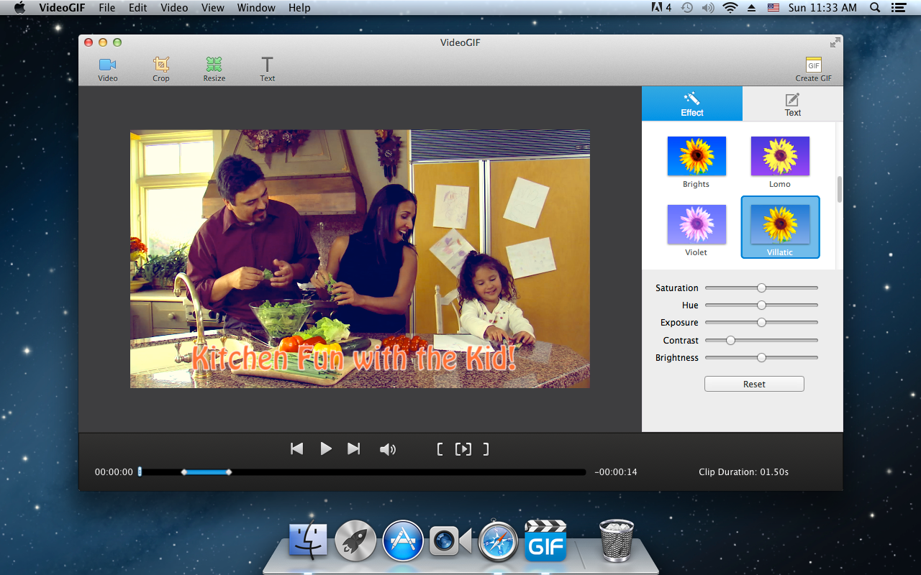Open Spotlight search in the menu bar
The height and width of the screenshot is (575, 921).
coord(874,8)
